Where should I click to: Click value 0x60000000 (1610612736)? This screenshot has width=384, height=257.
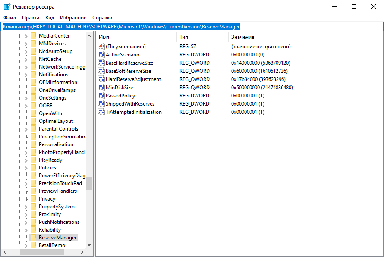(x=259, y=71)
